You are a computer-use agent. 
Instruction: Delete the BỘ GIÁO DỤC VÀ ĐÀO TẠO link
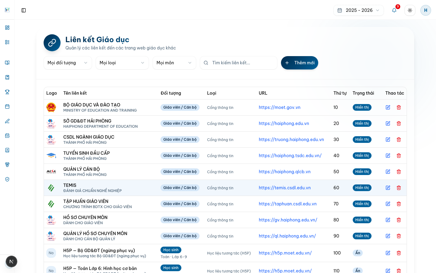point(399,107)
